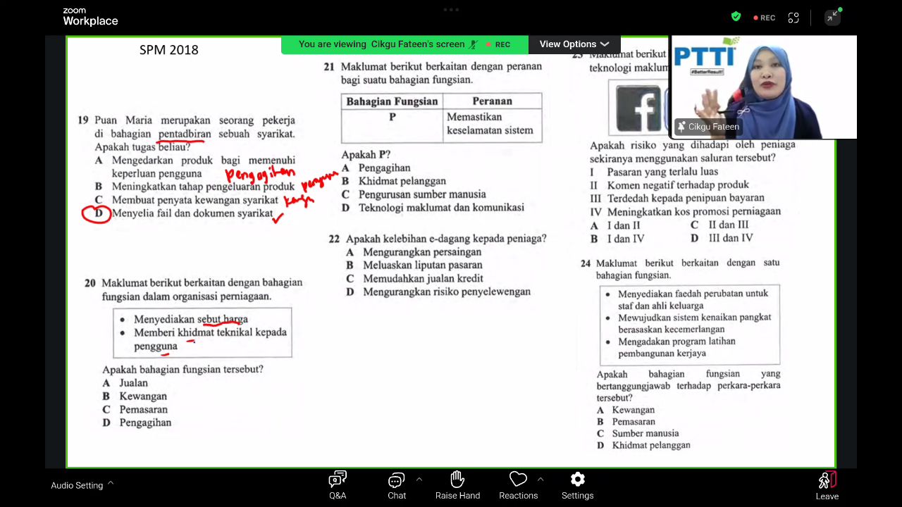Screen dimensions: 902x507
Task: Expand the Reactions options caret
Action: tap(540, 480)
